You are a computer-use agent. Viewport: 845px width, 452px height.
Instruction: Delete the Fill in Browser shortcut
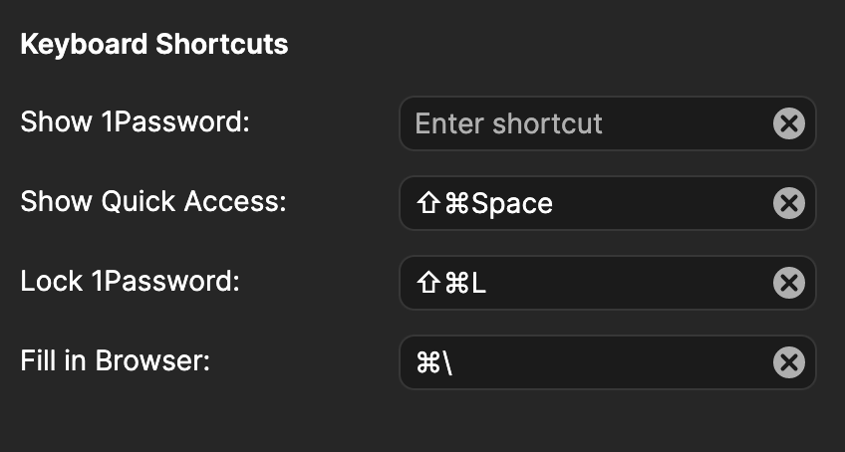click(x=788, y=362)
